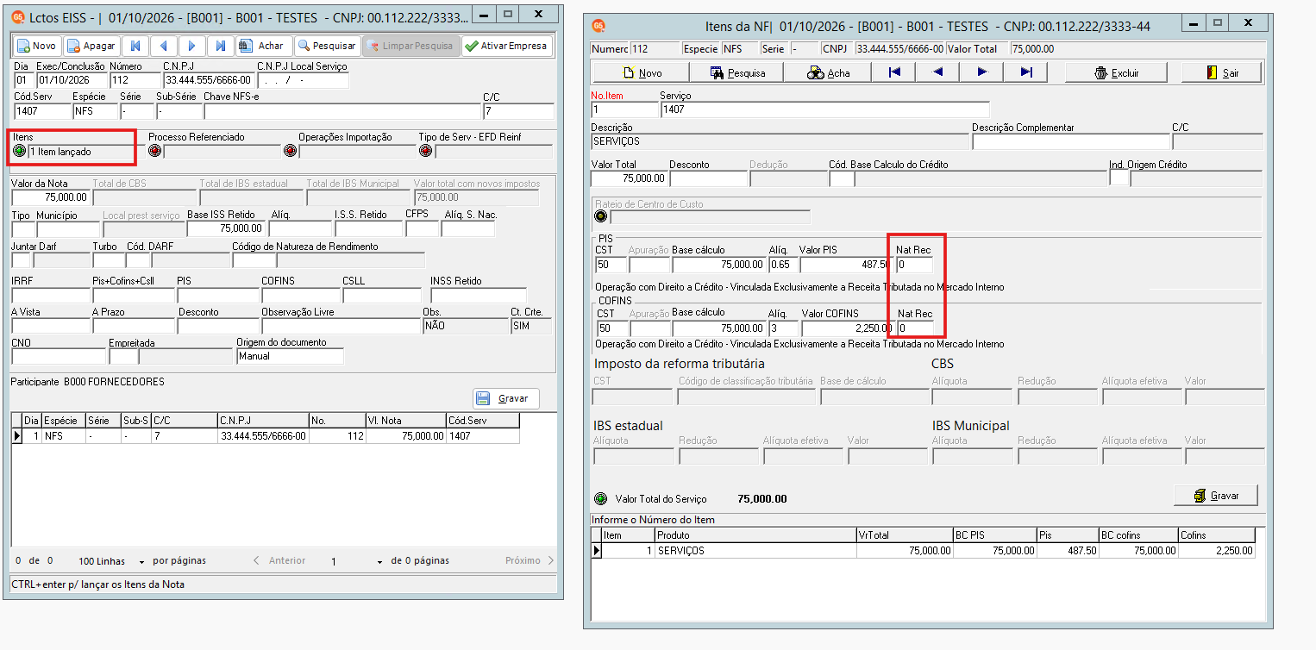Click Novo in the Lctos EISS toolbar
This screenshot has width=1316, height=650.
click(x=37, y=46)
